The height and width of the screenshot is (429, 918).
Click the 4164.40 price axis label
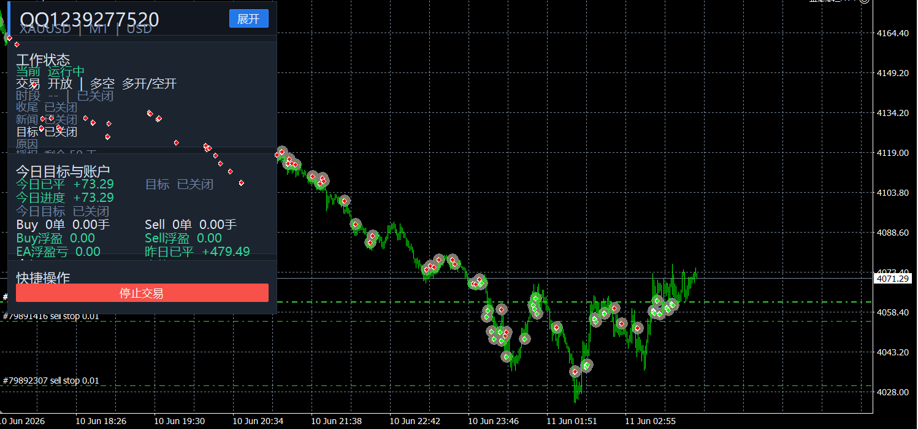pos(893,33)
